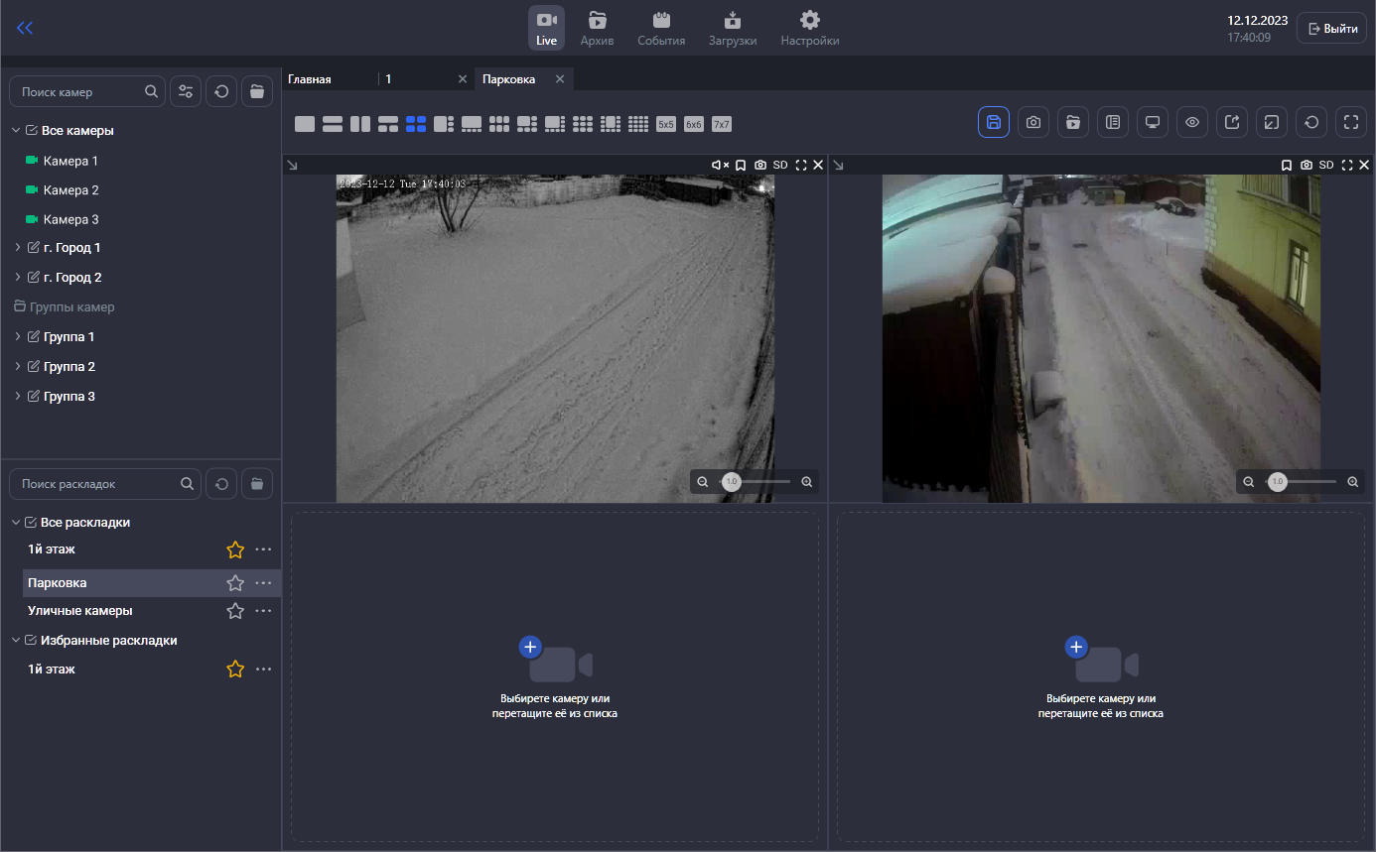Viewport: 1376px width, 852px height.
Task: Click the shrink window toolbar icon
Action: pos(1272,122)
